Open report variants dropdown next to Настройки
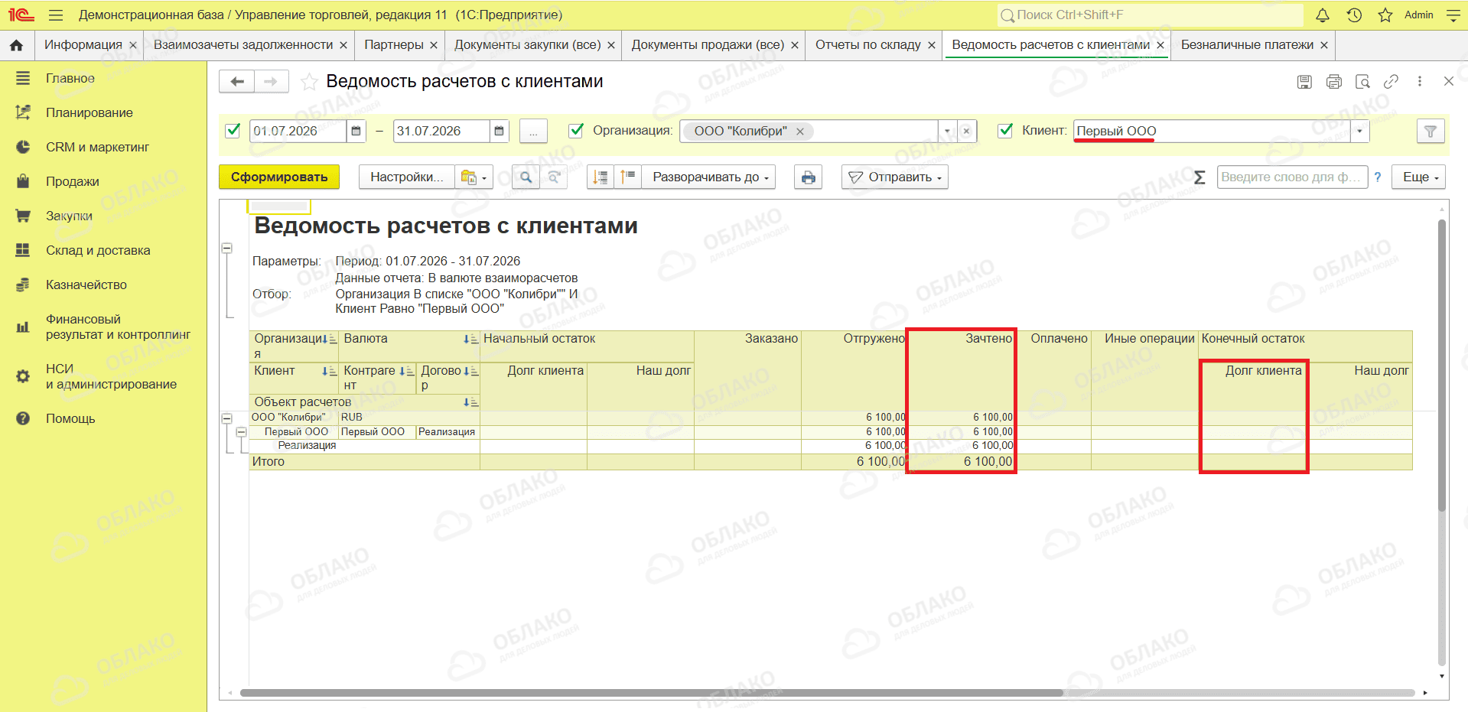Screen dimensions: 1468x712 point(474,177)
